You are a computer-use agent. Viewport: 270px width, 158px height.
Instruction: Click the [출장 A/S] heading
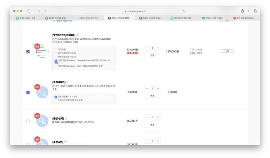click(58, 142)
